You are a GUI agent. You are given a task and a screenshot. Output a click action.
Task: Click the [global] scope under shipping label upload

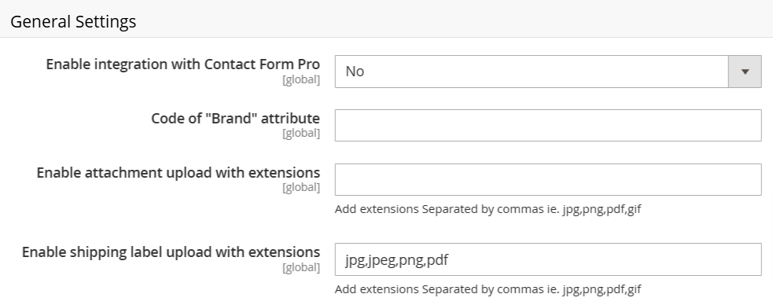(301, 267)
